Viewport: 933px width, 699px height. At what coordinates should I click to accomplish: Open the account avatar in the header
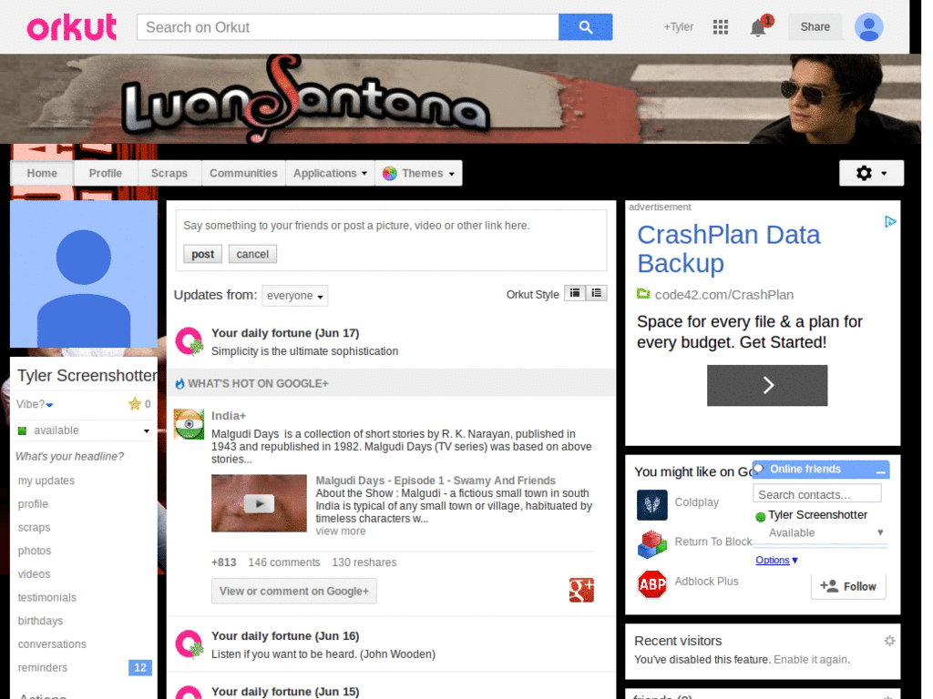pyautogui.click(x=868, y=26)
